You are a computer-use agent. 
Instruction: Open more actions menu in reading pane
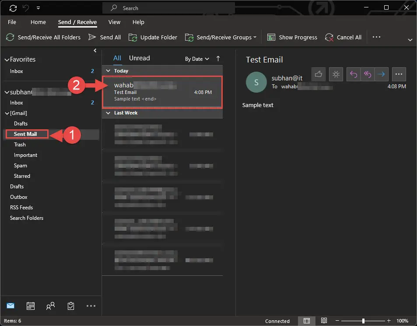(399, 74)
